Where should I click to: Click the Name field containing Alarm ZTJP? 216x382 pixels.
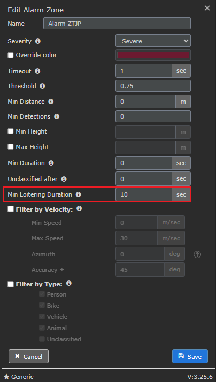117,24
